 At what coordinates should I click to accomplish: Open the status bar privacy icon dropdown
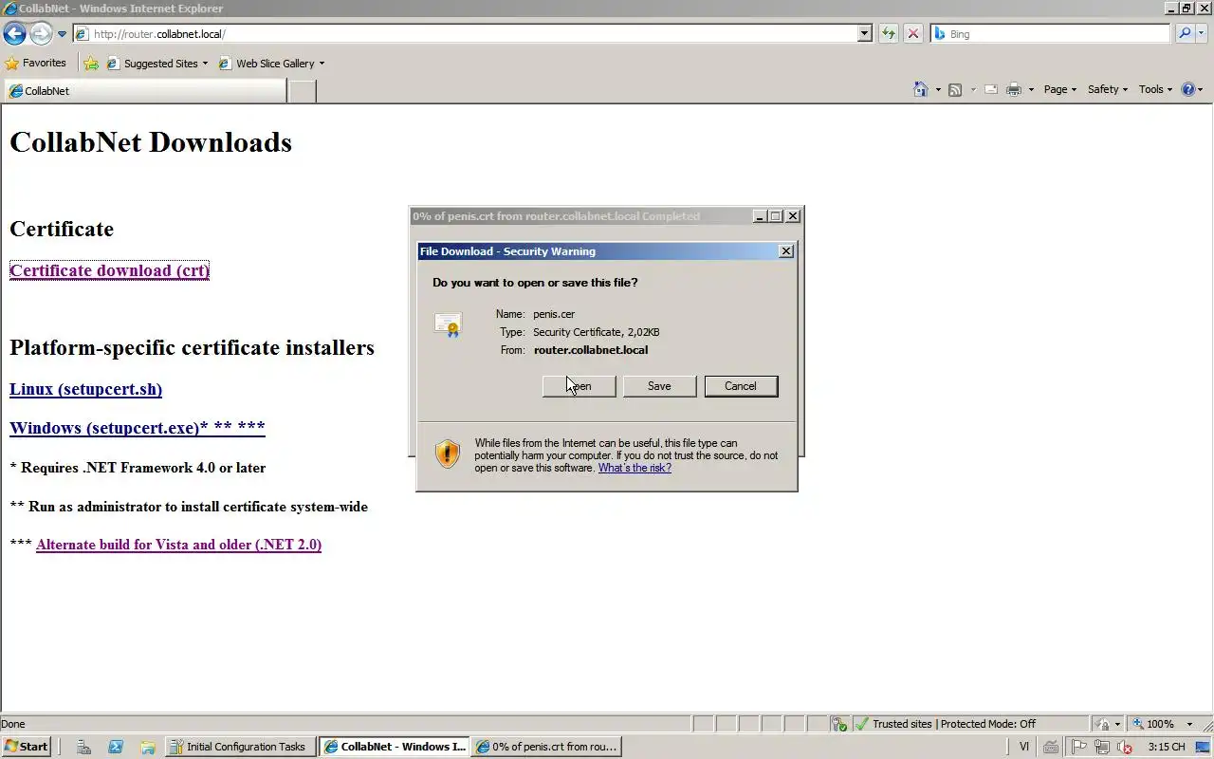coord(1108,724)
